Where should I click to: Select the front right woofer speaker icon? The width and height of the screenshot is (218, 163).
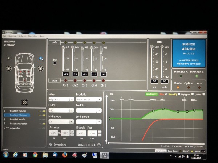pyautogui.click(x=40, y=68)
